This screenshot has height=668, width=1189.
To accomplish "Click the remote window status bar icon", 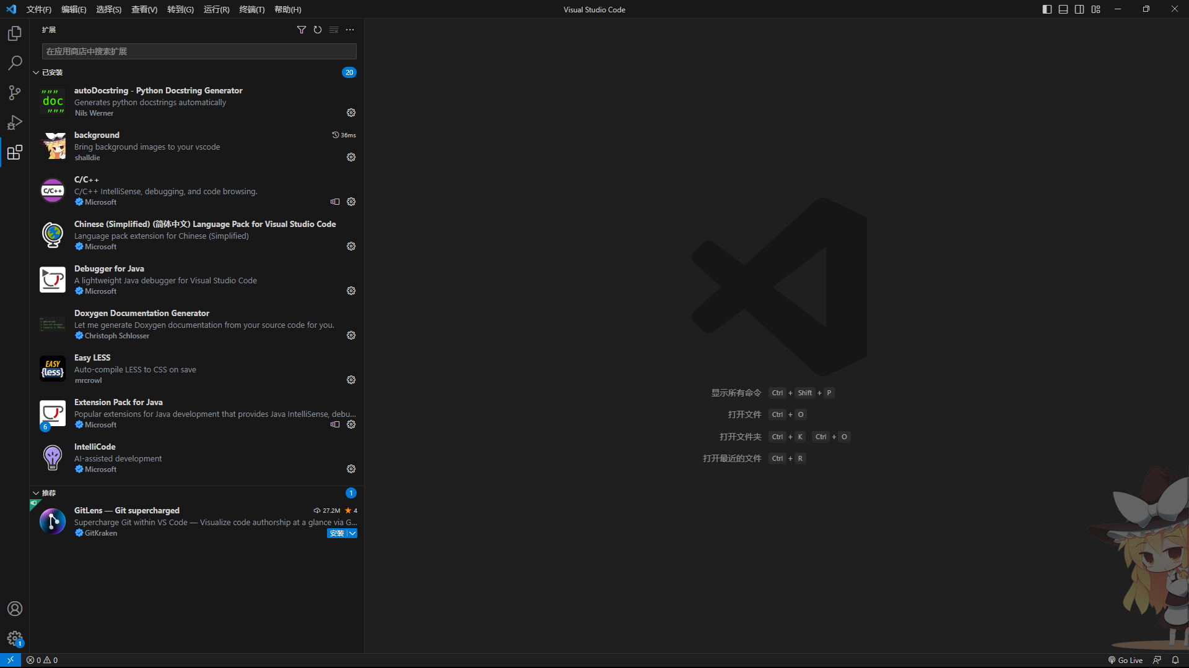I will pyautogui.click(x=11, y=660).
